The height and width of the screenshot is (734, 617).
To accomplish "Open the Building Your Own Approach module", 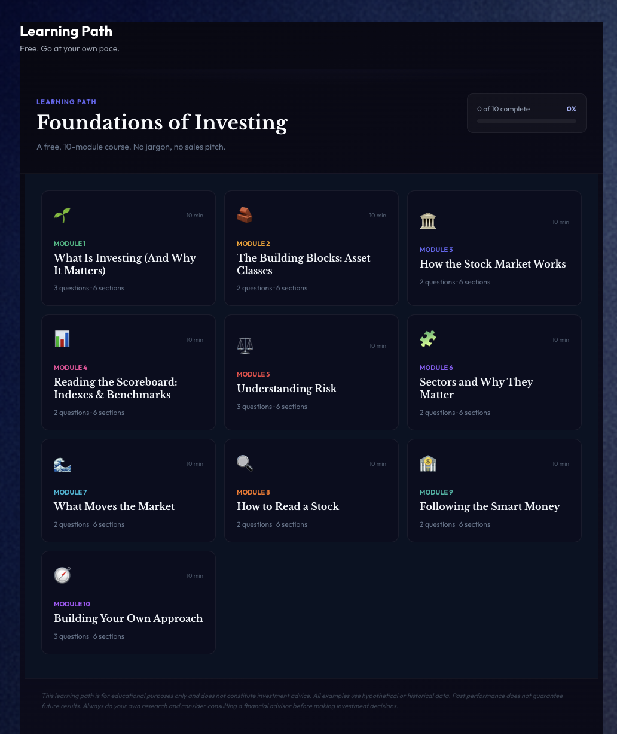I will [128, 602].
